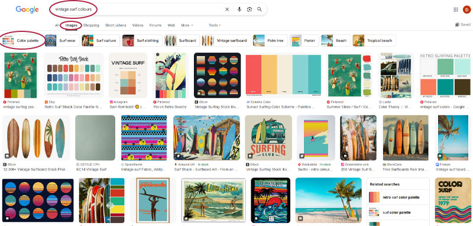This screenshot has width=473, height=226.
Task: Open Retro Surf Shack Color Palette Etsy link
Action: tap(74, 107)
